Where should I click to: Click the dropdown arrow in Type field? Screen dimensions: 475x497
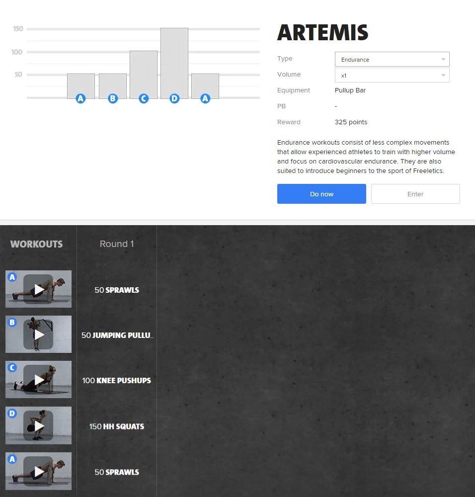click(443, 59)
